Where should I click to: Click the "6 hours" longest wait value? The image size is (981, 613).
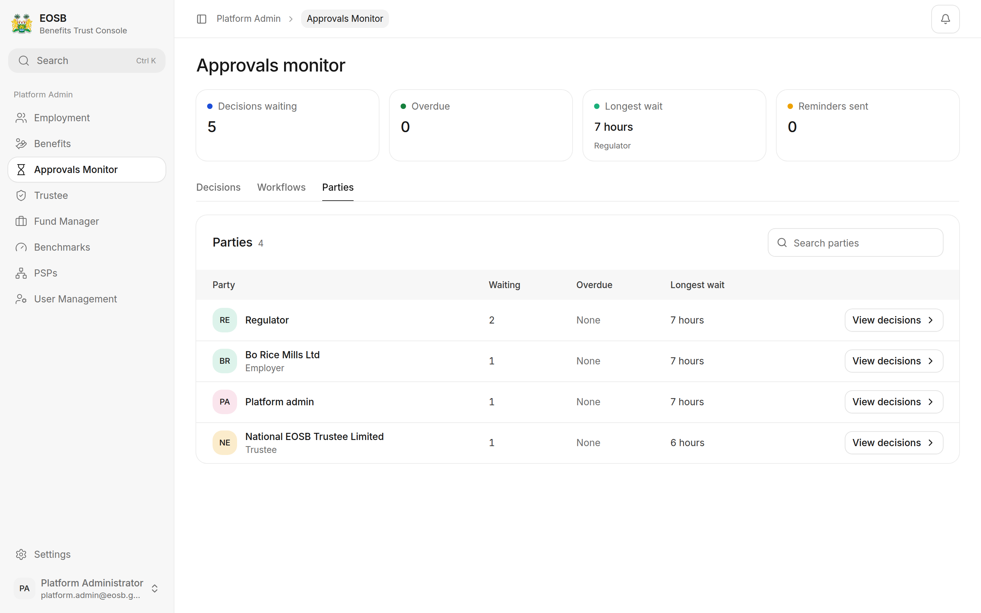coord(687,443)
